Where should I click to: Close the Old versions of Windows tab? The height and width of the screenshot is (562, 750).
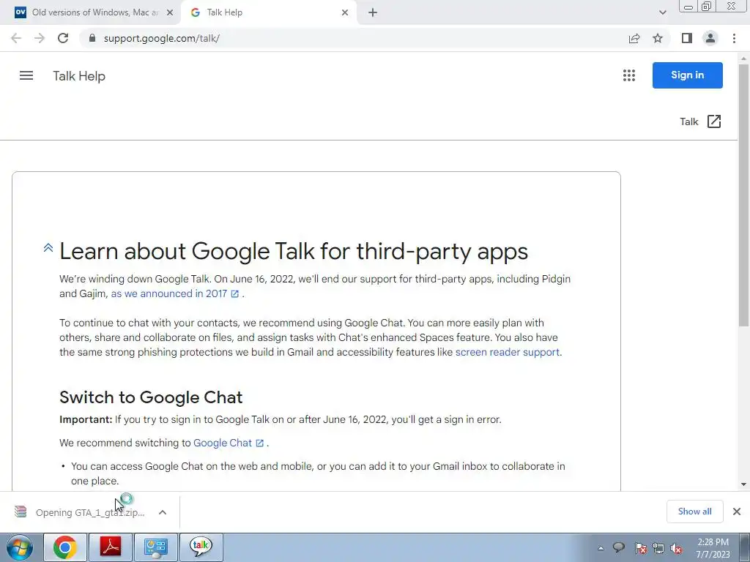point(170,12)
